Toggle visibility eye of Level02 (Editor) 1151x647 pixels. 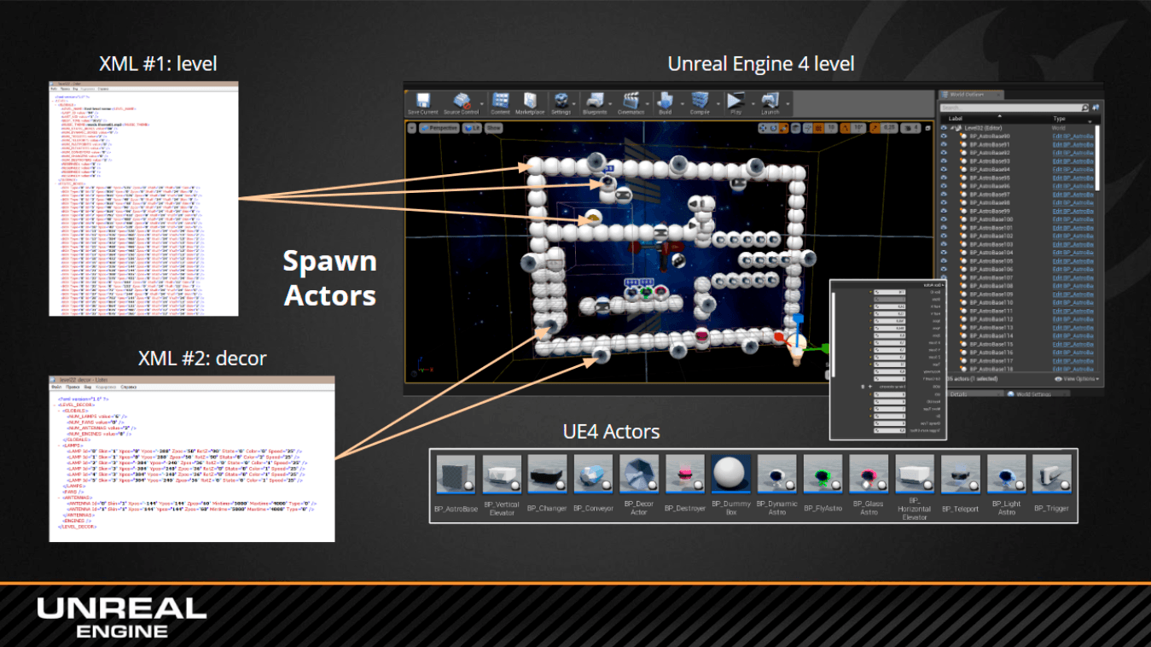coord(945,127)
